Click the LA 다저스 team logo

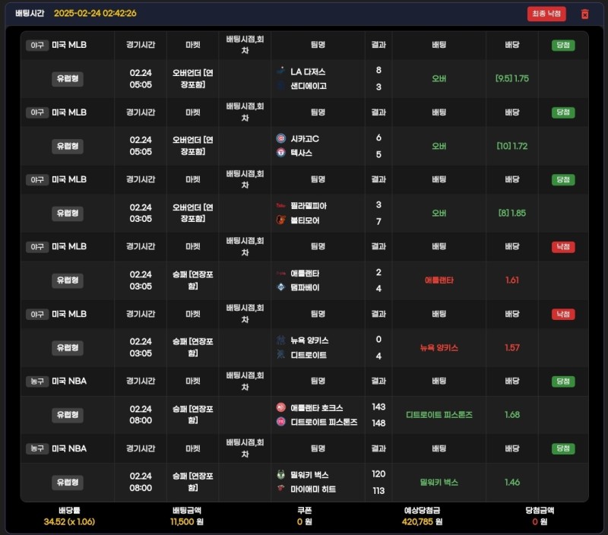[x=281, y=71]
